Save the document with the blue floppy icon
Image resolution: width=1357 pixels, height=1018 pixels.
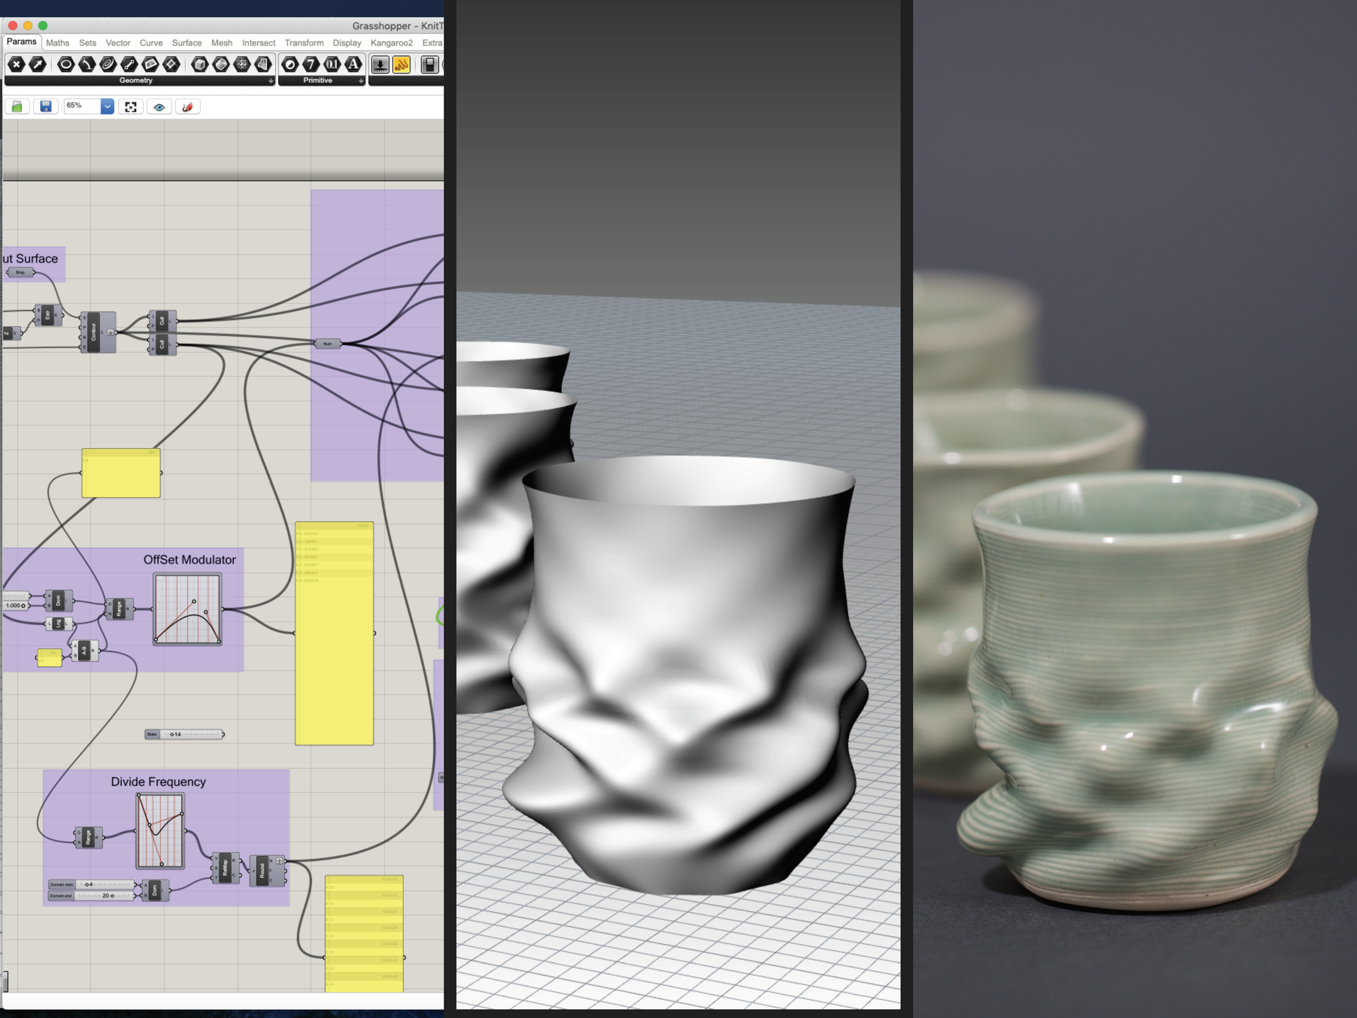tap(46, 107)
